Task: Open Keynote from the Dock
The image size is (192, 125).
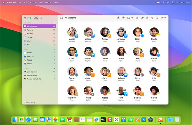Action: point(123,120)
